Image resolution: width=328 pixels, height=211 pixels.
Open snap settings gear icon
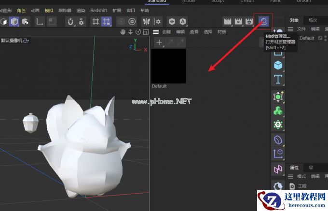(x=81, y=22)
